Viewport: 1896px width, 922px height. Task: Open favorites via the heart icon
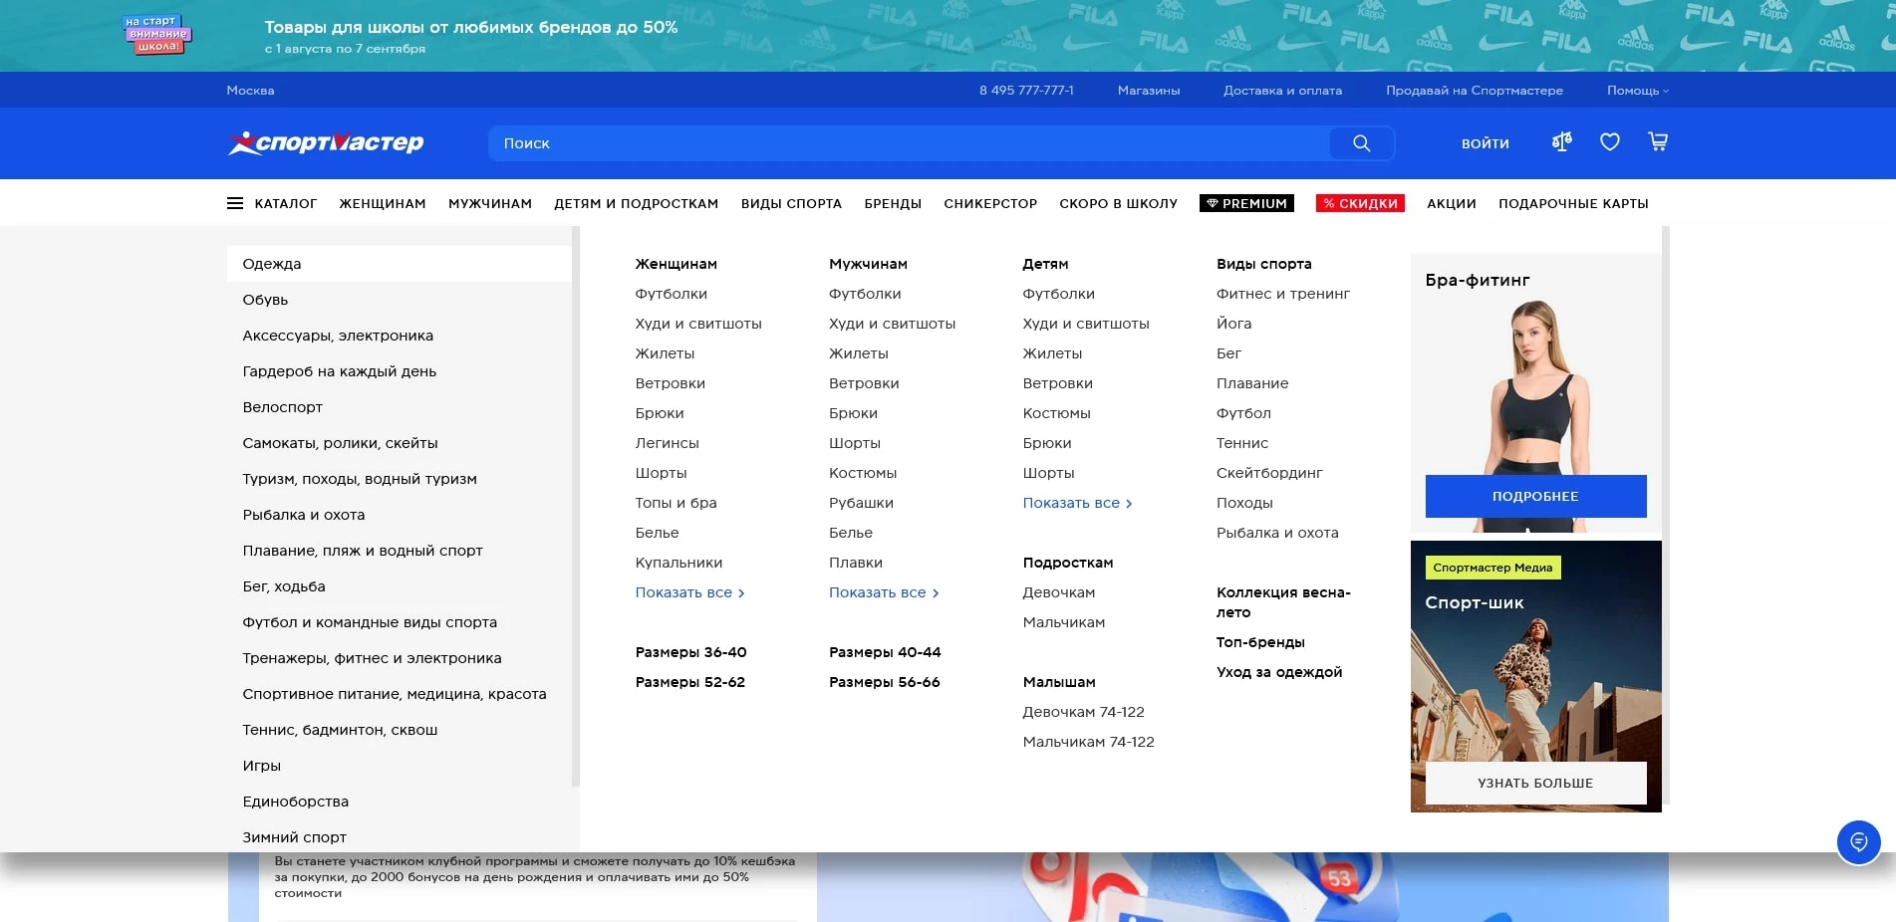[x=1609, y=142]
